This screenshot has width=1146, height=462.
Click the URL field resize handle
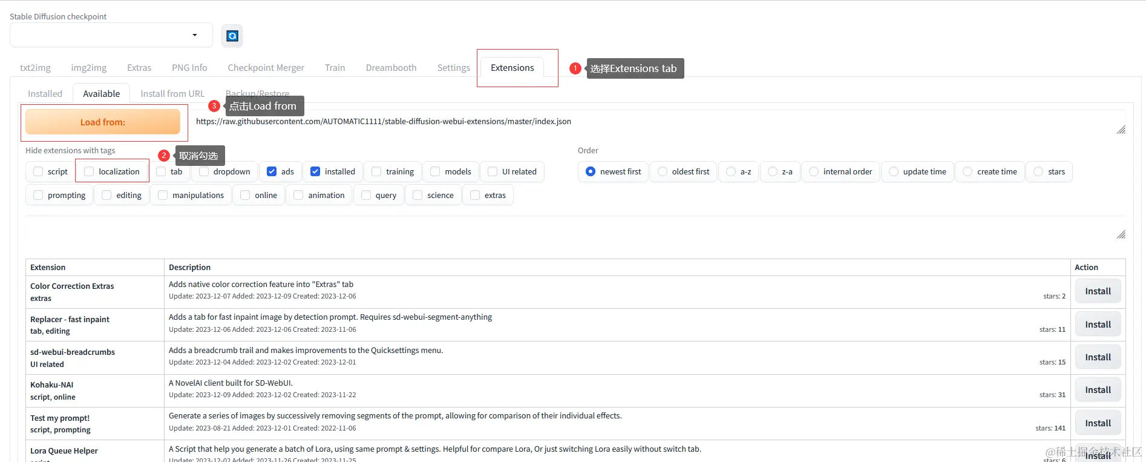coord(1121,130)
